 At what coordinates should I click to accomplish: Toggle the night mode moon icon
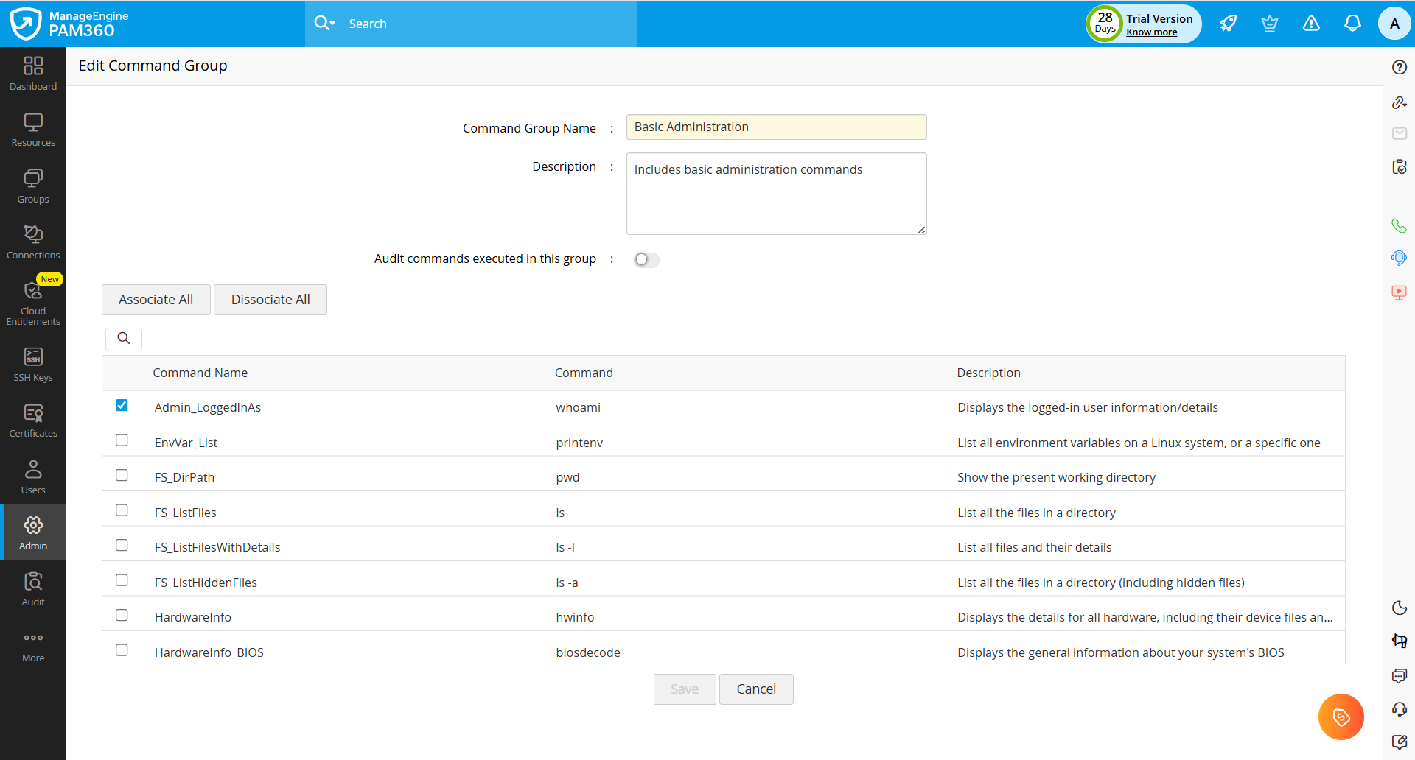click(1400, 608)
